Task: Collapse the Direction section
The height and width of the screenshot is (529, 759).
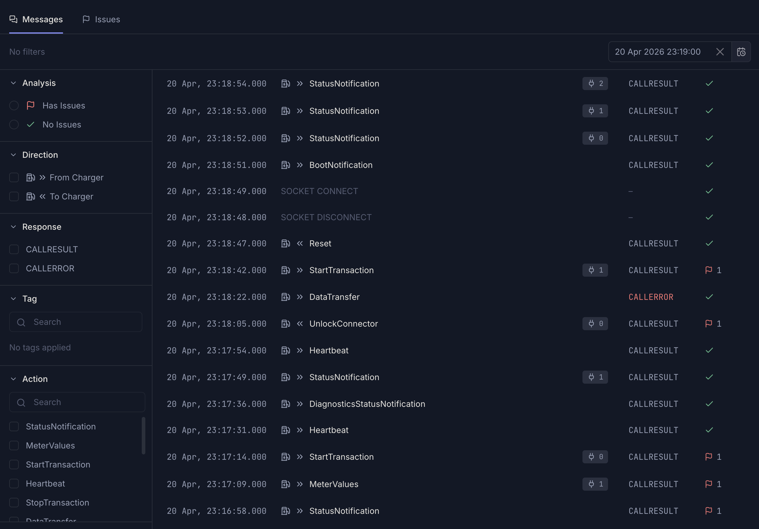Action: tap(13, 155)
